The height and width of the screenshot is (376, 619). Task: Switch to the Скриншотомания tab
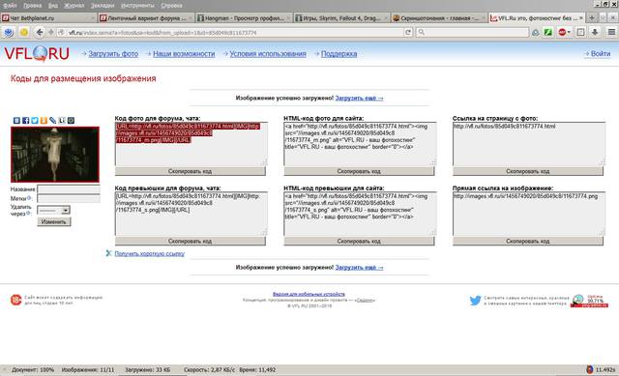tap(438, 17)
